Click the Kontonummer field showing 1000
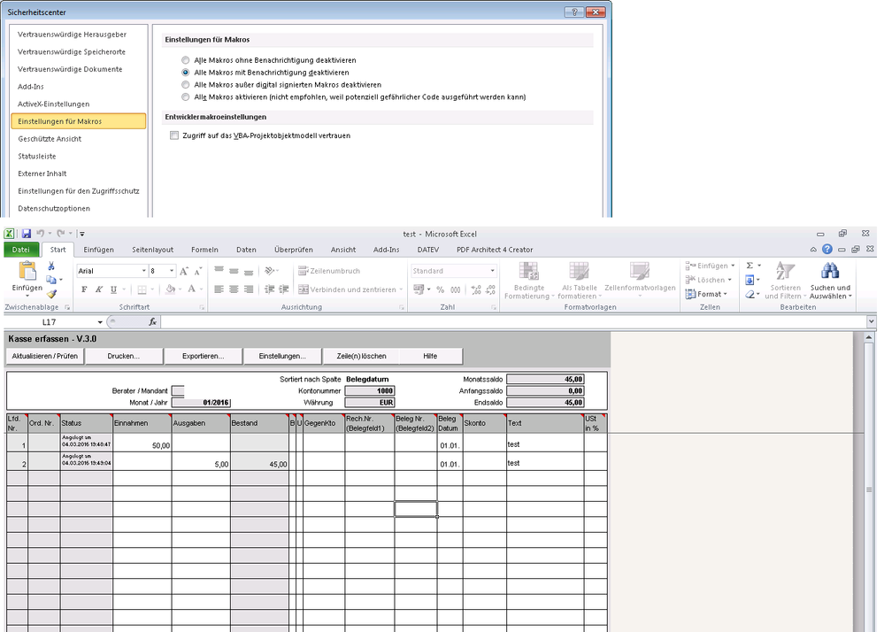This screenshot has height=632, width=884. click(x=370, y=390)
